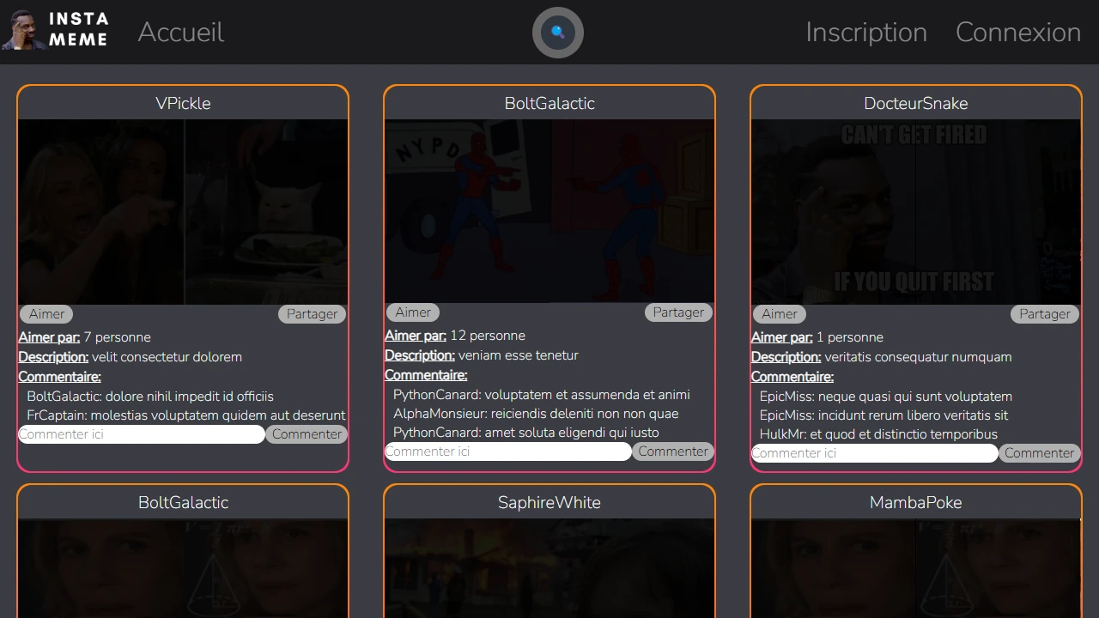Screen dimensions: 1099x618
Task: Click Aimer on BoltGalactic's Spider-Man post
Action: 413,312
